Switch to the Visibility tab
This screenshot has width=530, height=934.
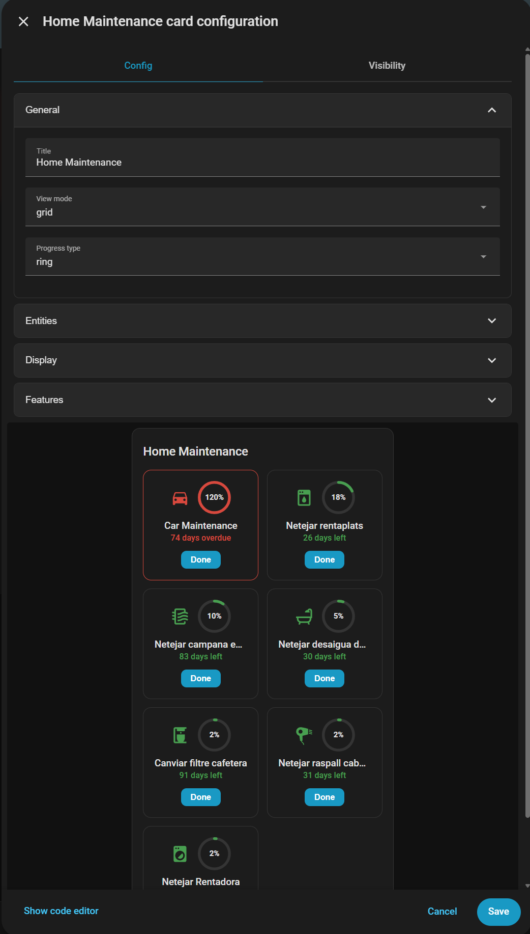[x=387, y=66]
